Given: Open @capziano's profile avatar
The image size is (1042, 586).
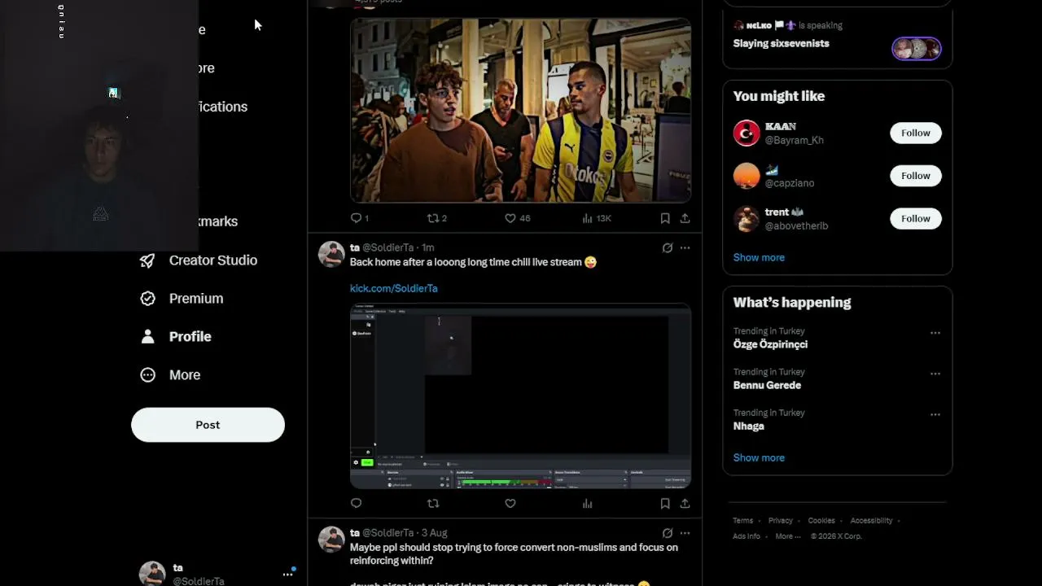Looking at the screenshot, I should (746, 176).
